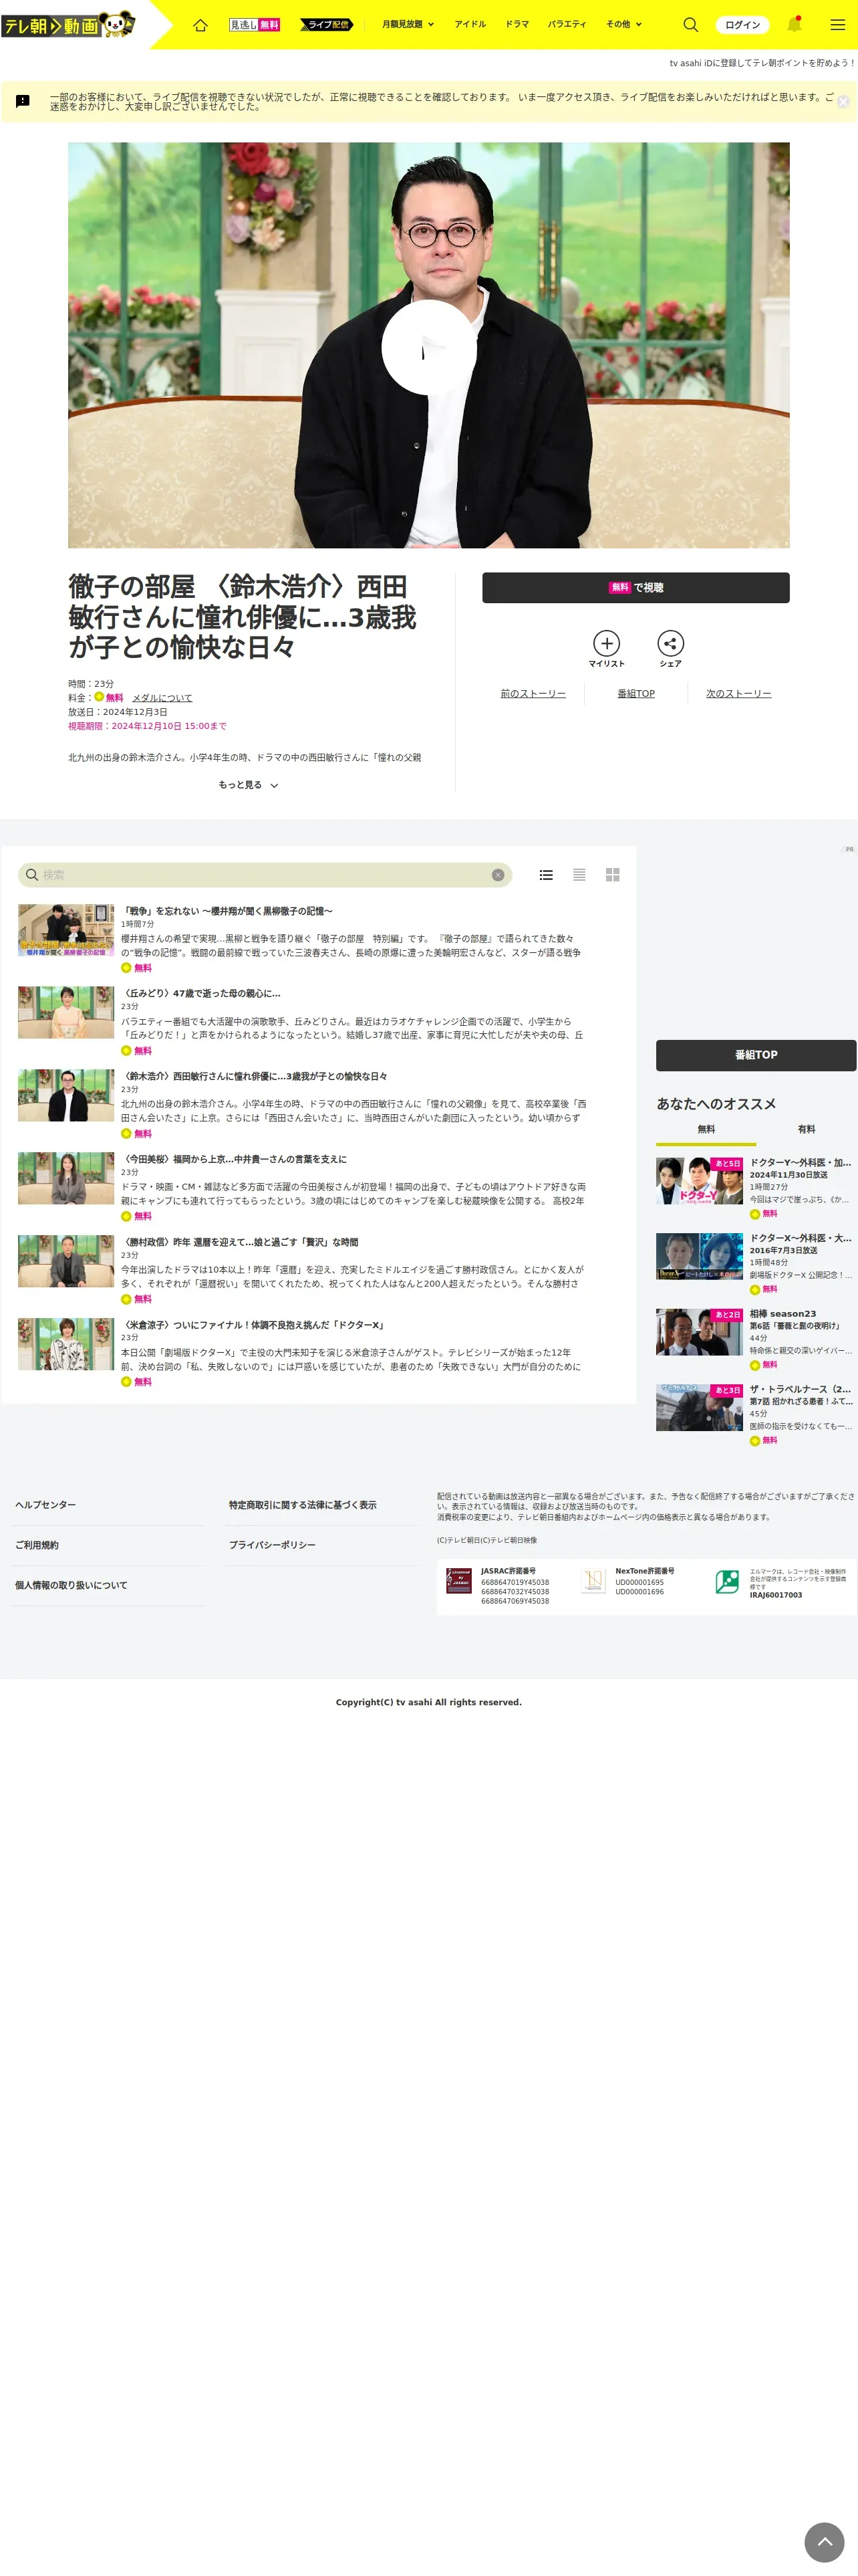The height and width of the screenshot is (2576, 858).
Task: Open 特定商取引に関する法律に基づく表示 link
Action: click(303, 1505)
